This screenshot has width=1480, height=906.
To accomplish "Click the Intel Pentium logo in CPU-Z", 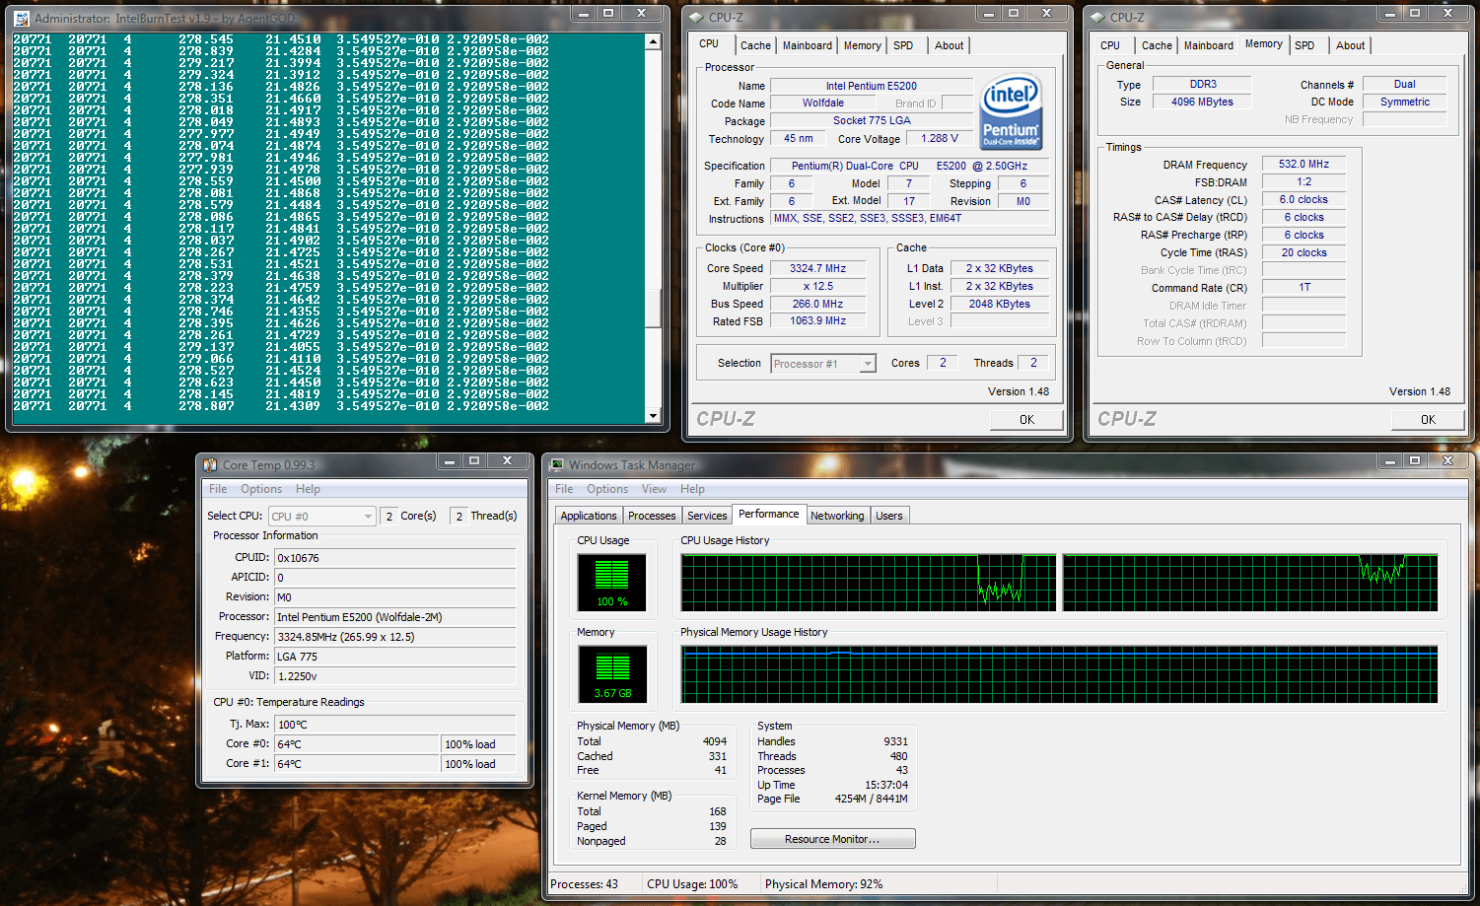I will tap(1012, 111).
